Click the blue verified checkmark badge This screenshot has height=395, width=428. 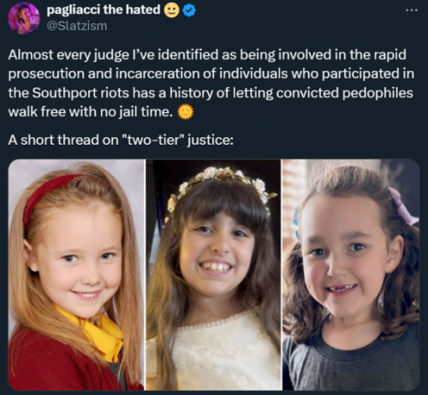(189, 10)
